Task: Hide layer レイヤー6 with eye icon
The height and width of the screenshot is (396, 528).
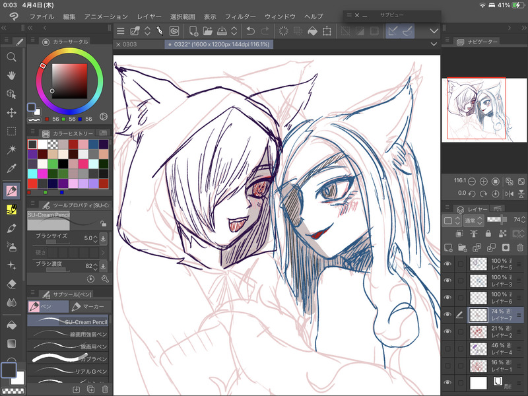Action: coord(447,298)
